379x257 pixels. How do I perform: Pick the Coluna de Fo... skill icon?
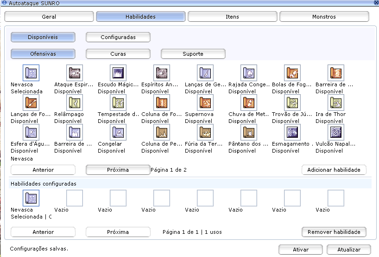(161, 103)
